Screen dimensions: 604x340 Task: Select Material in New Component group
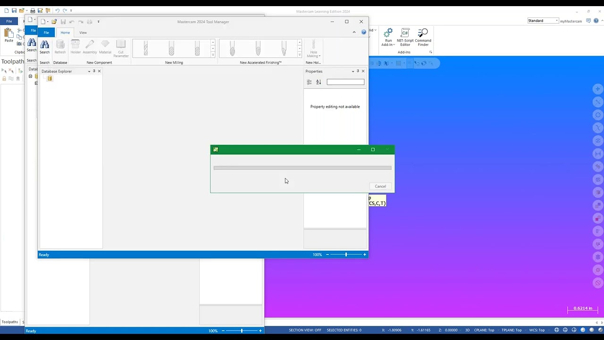click(x=105, y=47)
